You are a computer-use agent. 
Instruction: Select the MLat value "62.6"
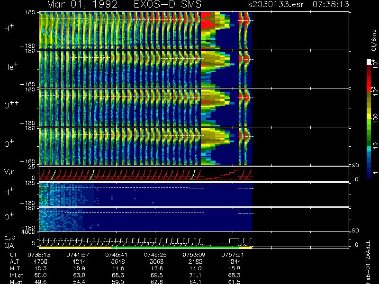pyautogui.click(x=157, y=282)
